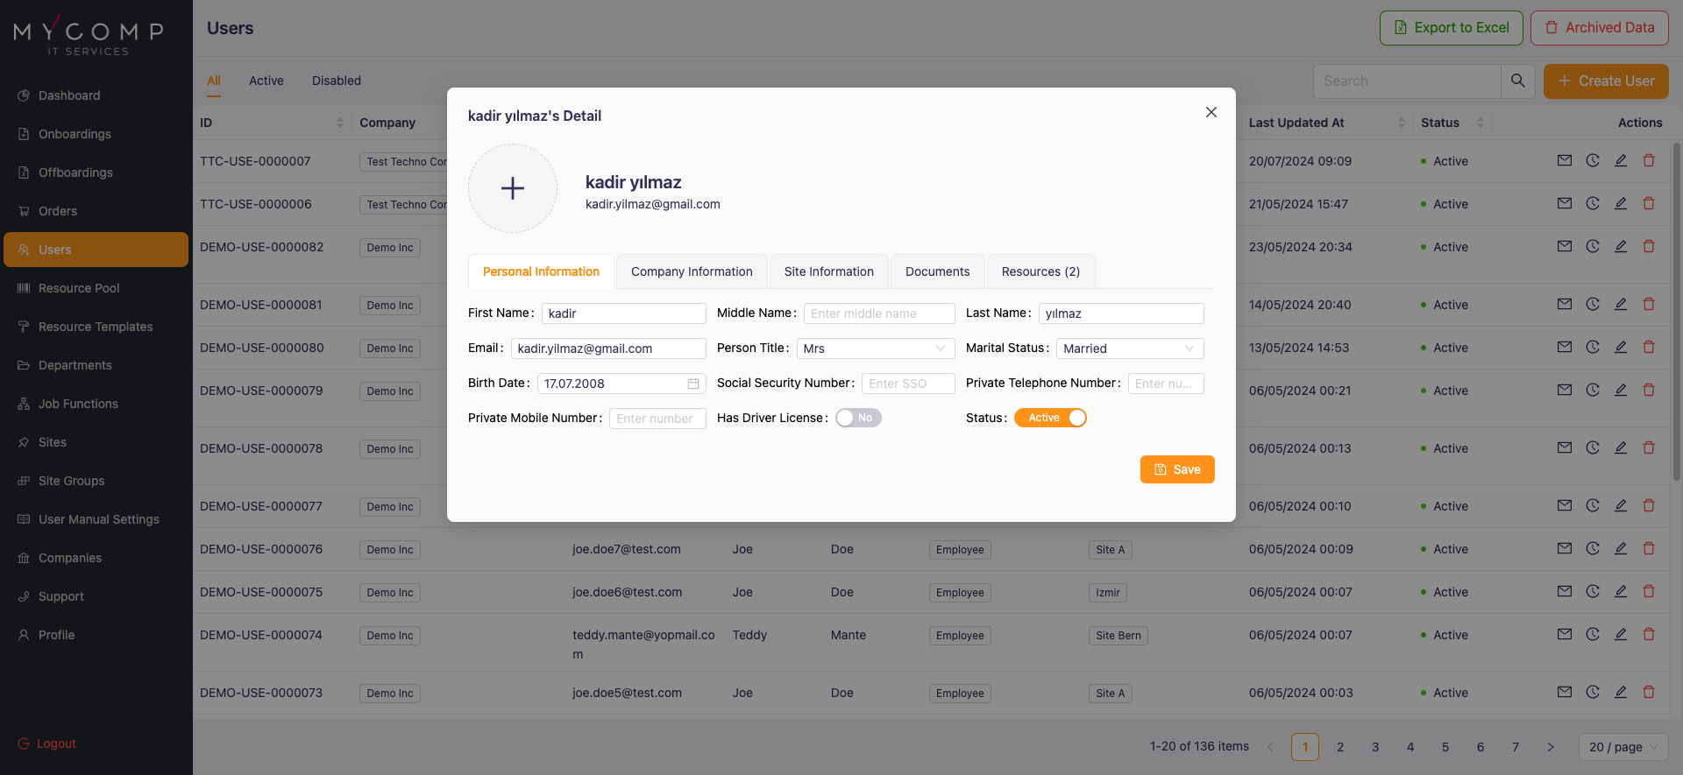Toggle the Active status switch

1050,418
